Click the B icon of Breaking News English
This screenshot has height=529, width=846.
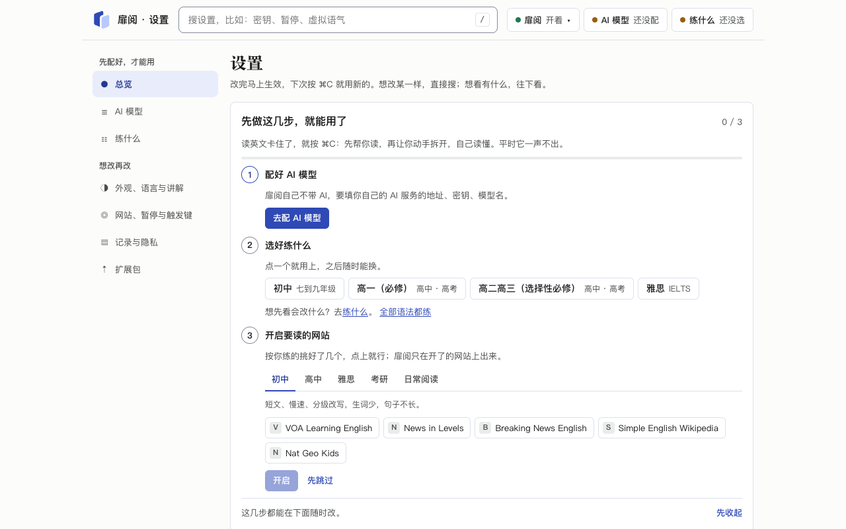pos(485,428)
